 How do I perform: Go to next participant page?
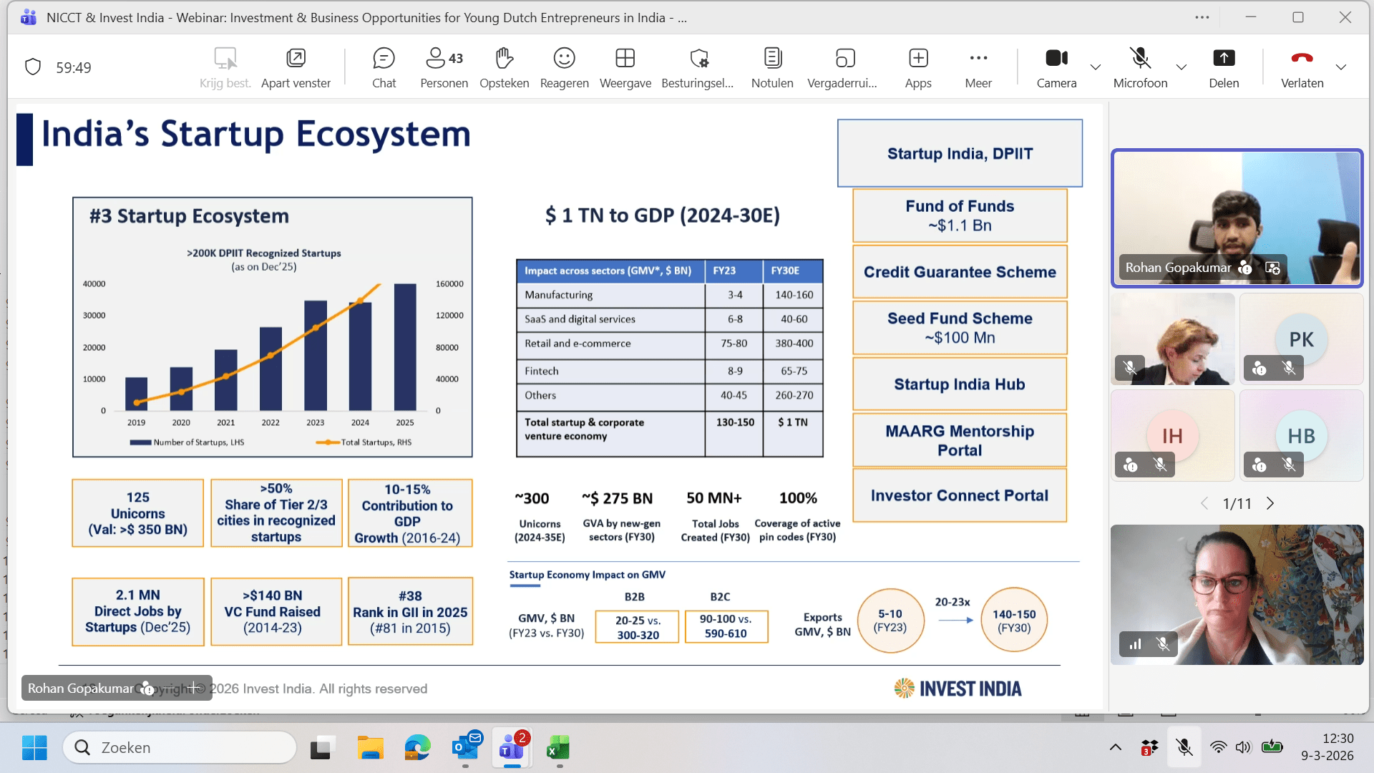(x=1270, y=504)
